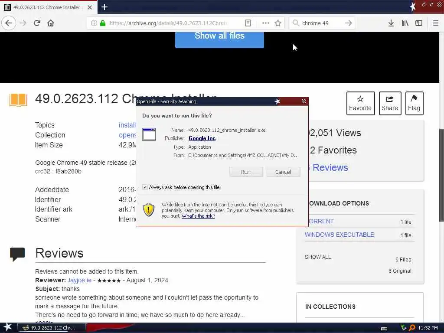Toggle the browser sidebar
The image size is (444, 333).
click(419, 23)
